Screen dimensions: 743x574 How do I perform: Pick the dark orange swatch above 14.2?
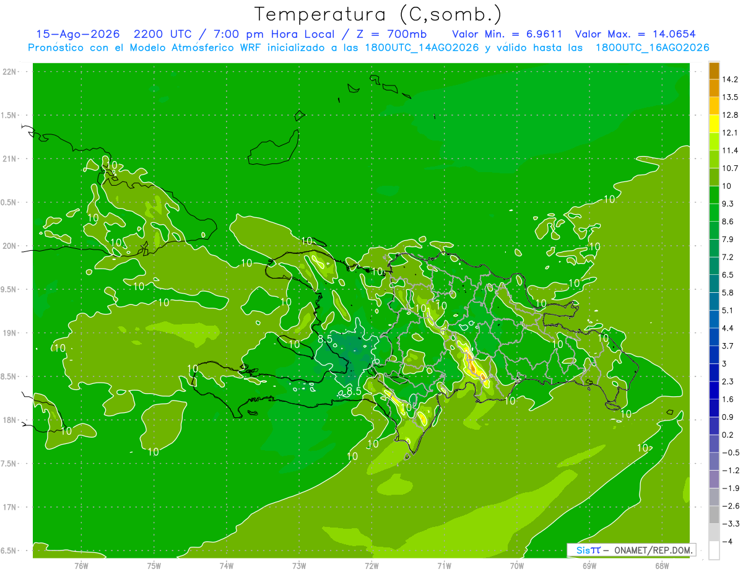point(714,71)
